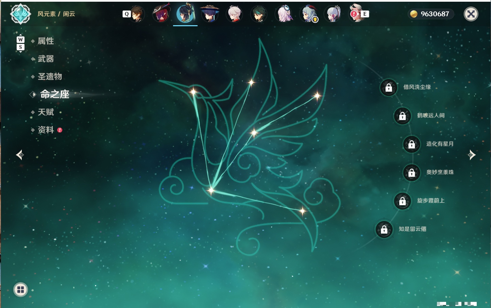The image size is (491, 308).
Task: Click the lock icon for 知是留云僊
Action: click(x=384, y=230)
